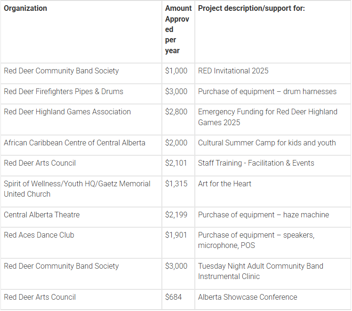Click the haze machine purchase description
Screen dimensions: 352x311
click(x=264, y=215)
